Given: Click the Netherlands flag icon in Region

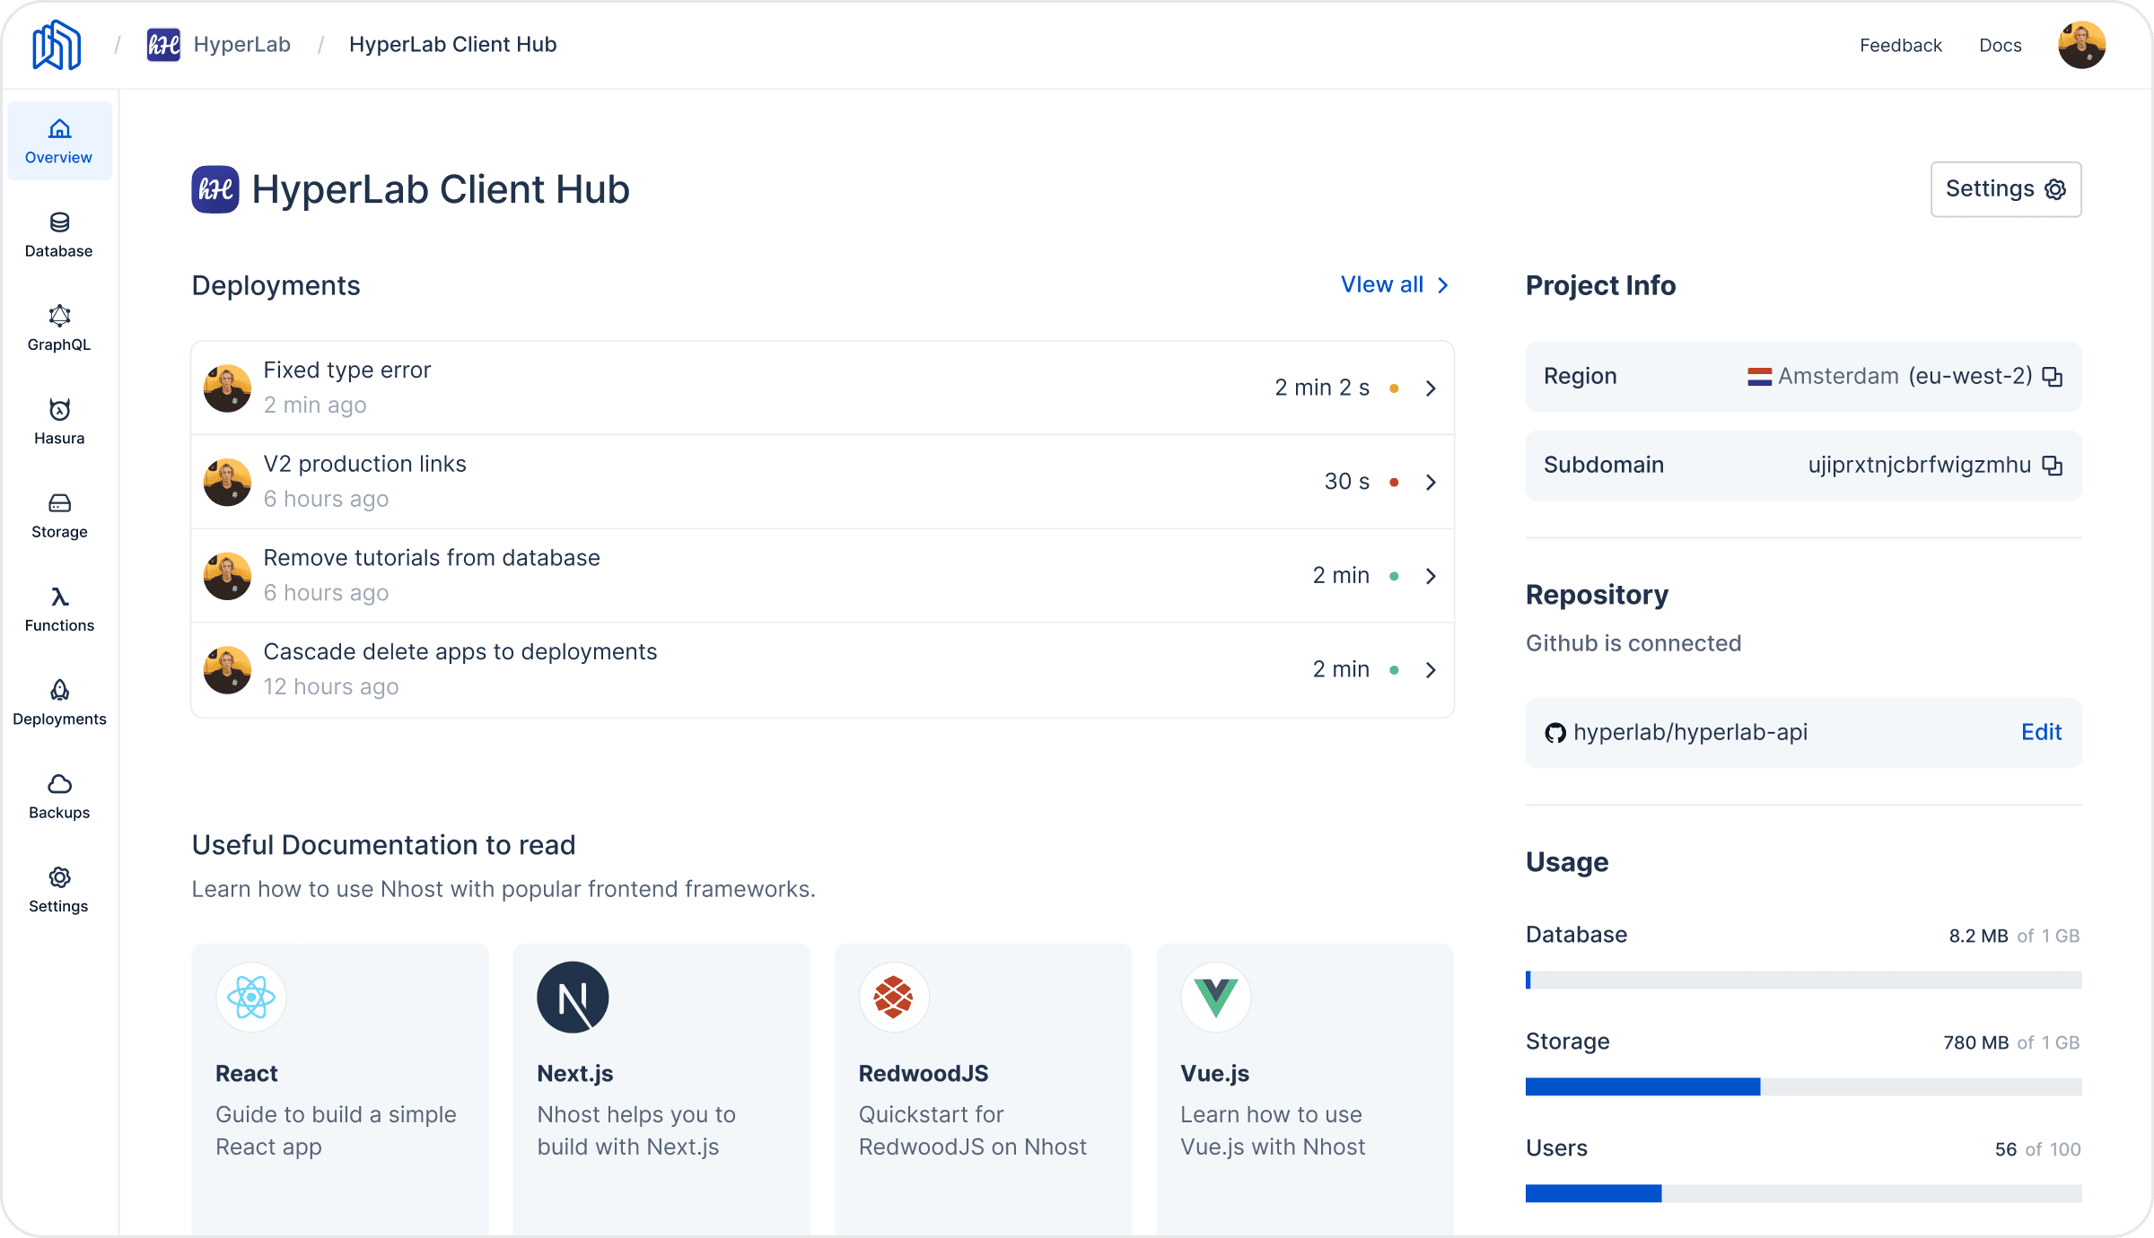Looking at the screenshot, I should tap(1759, 377).
